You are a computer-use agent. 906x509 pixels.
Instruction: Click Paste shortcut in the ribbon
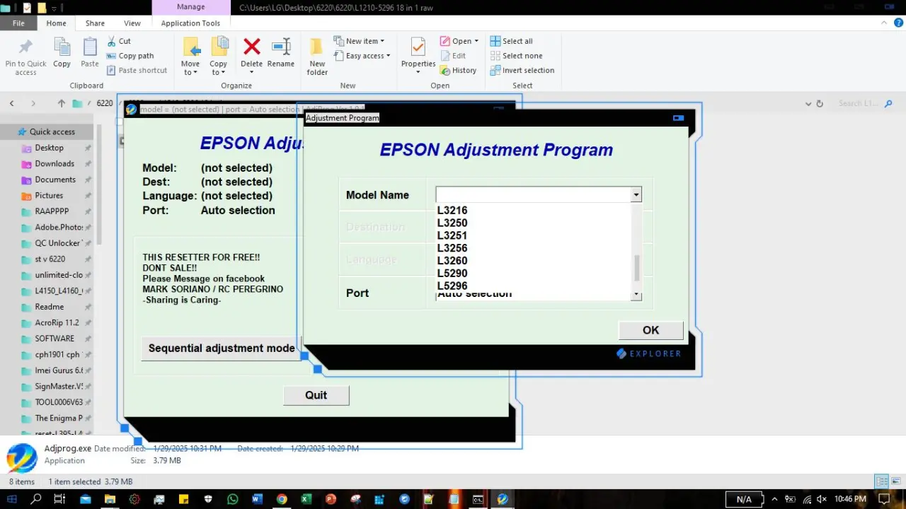[137, 70]
